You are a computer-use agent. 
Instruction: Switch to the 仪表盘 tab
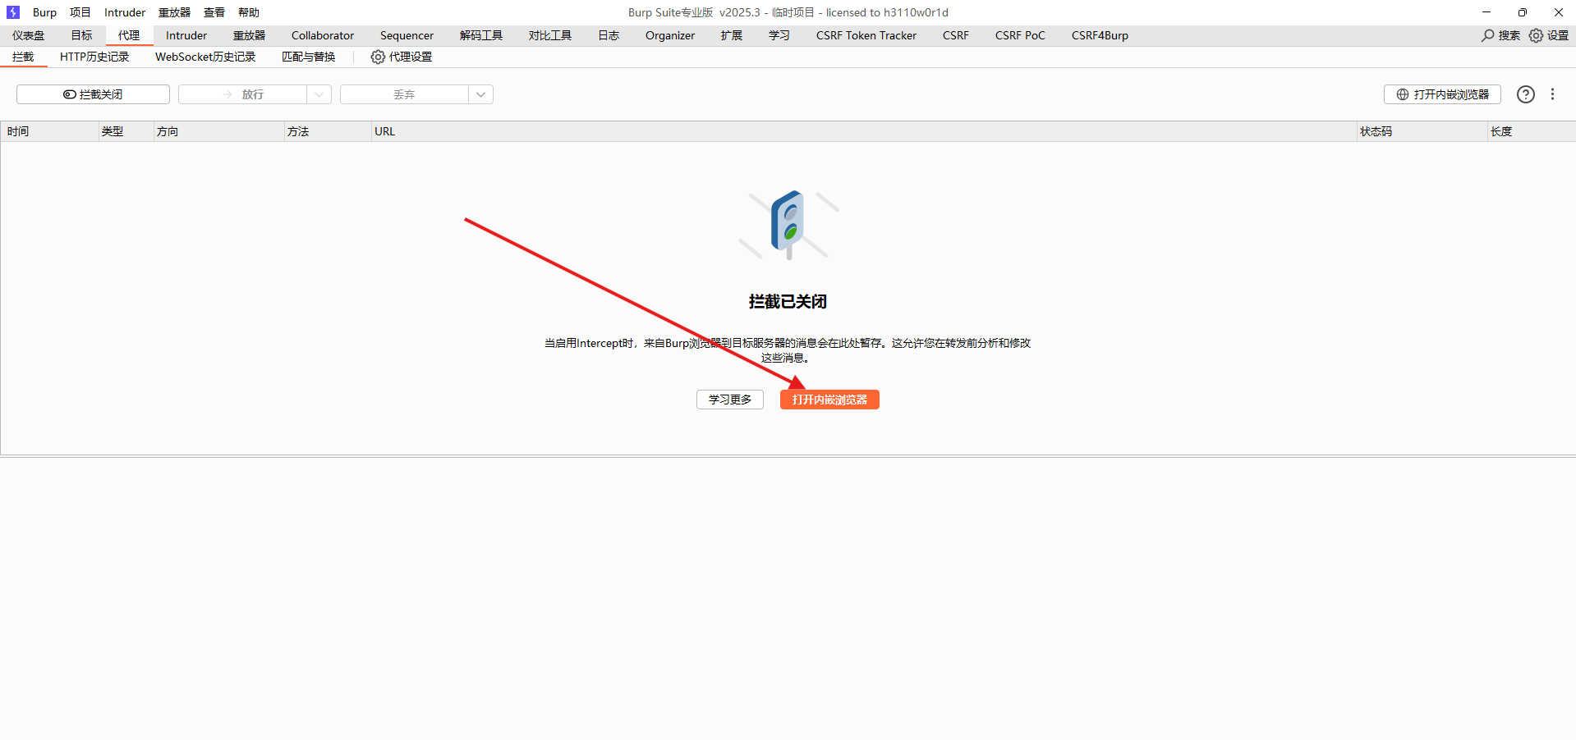pos(29,35)
